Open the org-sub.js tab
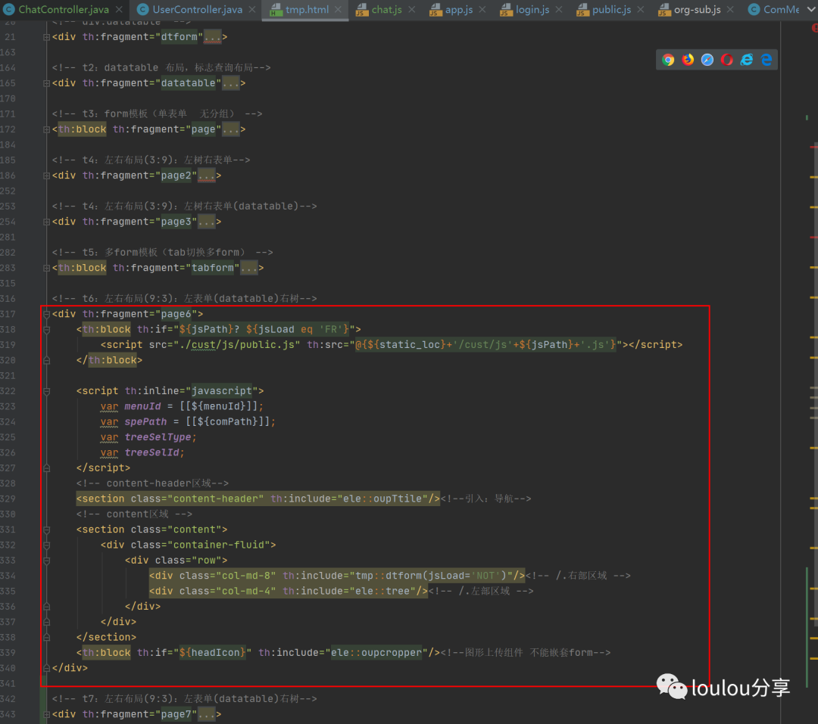 pos(697,9)
